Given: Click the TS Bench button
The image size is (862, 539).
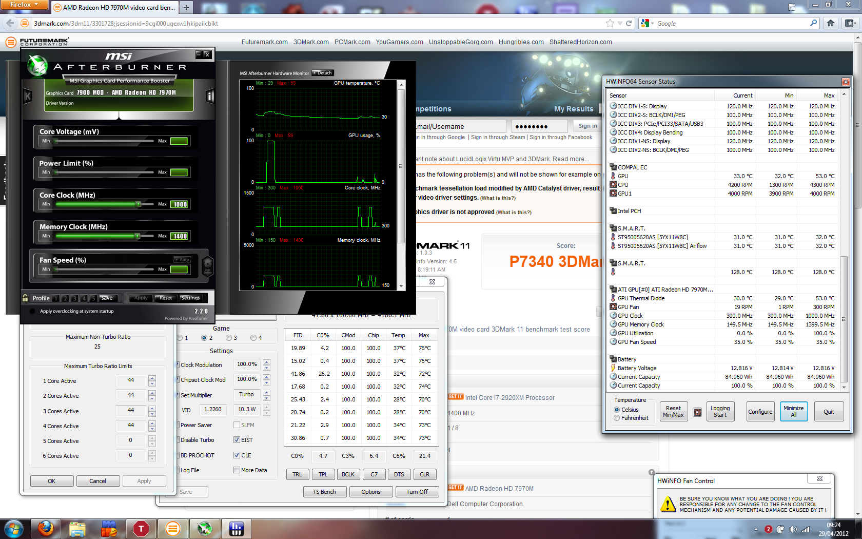Looking at the screenshot, I should [324, 492].
